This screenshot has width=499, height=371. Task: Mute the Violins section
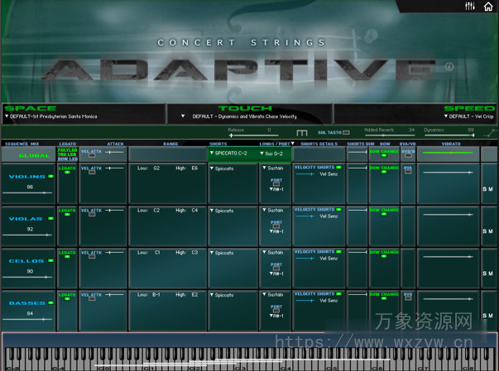(x=491, y=189)
